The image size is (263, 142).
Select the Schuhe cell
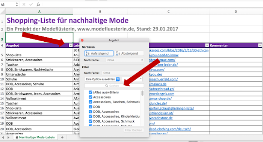click(x=39, y=79)
